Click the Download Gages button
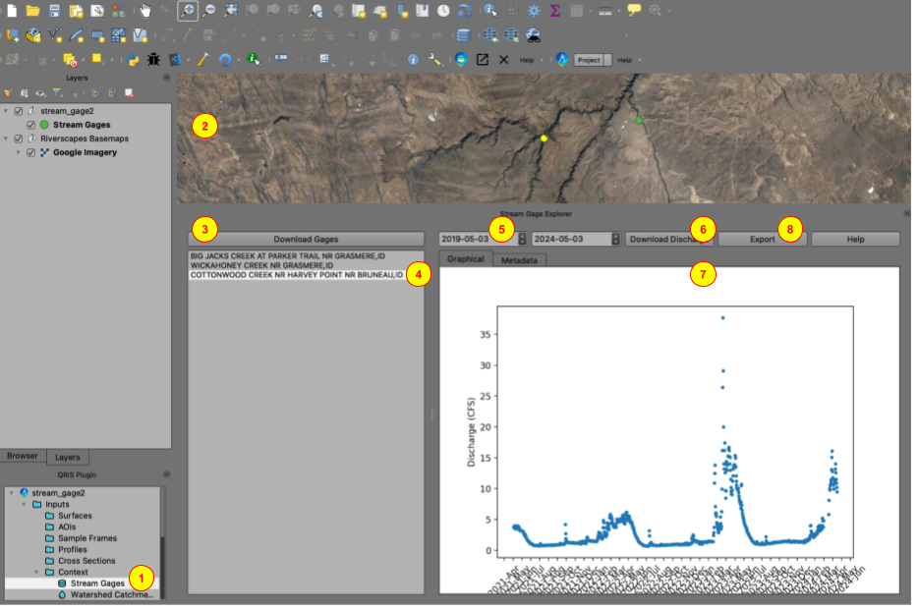Viewport: 918px width, 610px height. 306,240
